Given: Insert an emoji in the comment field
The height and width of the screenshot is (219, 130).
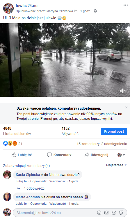Looking at the screenshot, I should pos(99,213).
